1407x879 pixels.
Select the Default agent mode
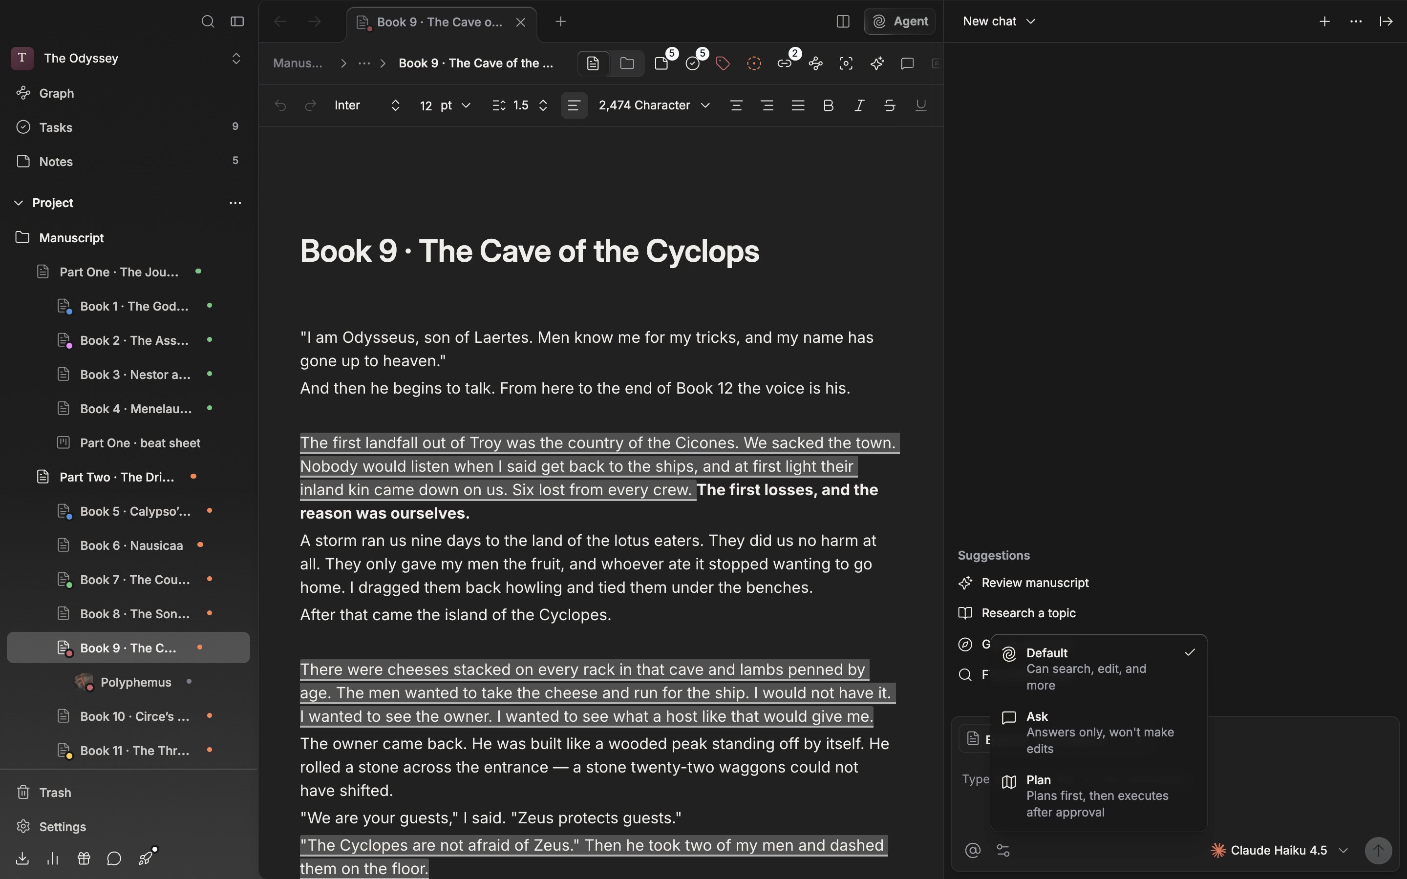pyautogui.click(x=1099, y=669)
